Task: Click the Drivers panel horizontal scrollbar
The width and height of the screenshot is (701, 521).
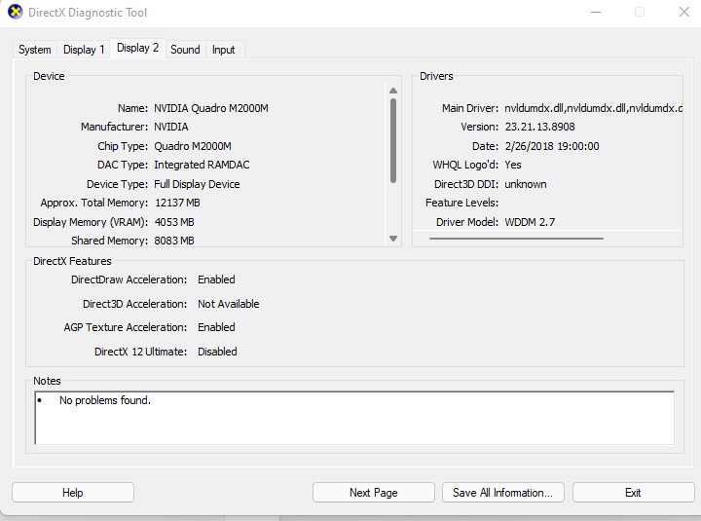Action: 516,239
